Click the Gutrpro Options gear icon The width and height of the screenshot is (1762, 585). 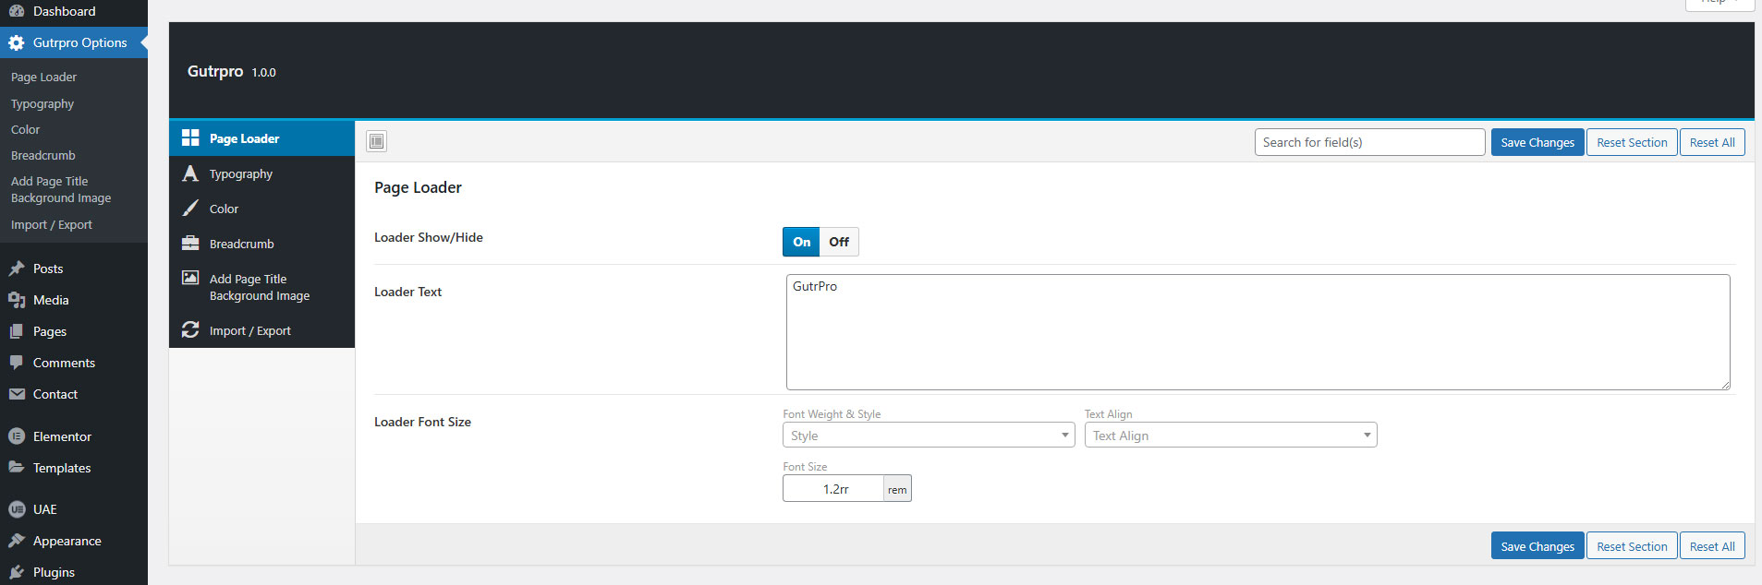[17, 42]
